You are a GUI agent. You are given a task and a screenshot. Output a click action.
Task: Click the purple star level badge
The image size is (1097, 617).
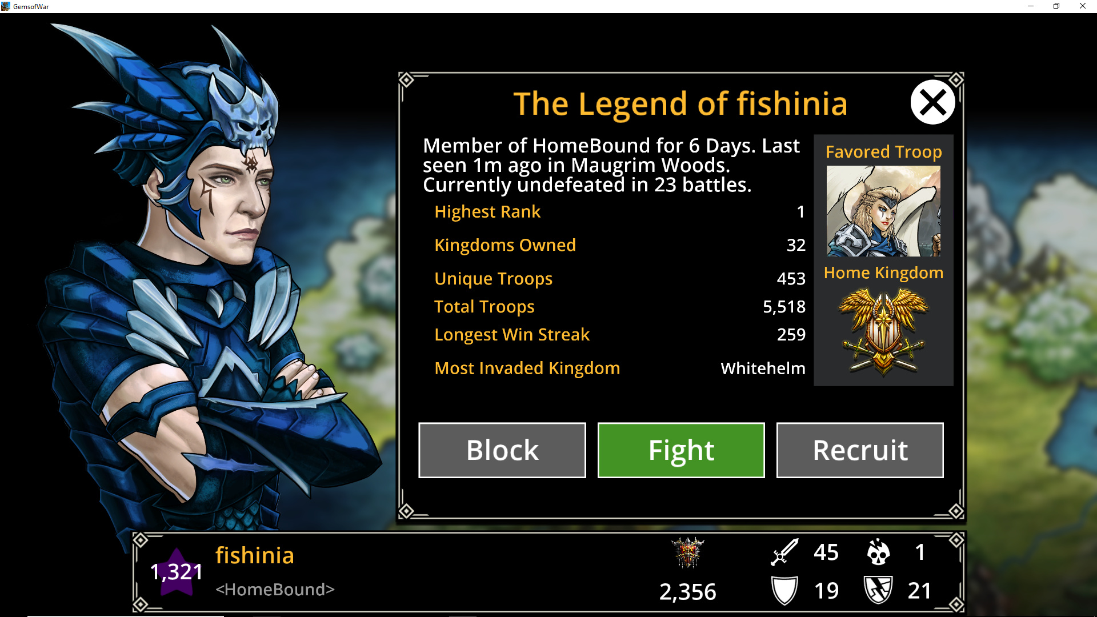tap(177, 572)
